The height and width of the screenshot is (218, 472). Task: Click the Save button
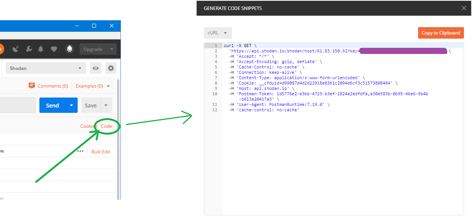pyautogui.click(x=91, y=105)
